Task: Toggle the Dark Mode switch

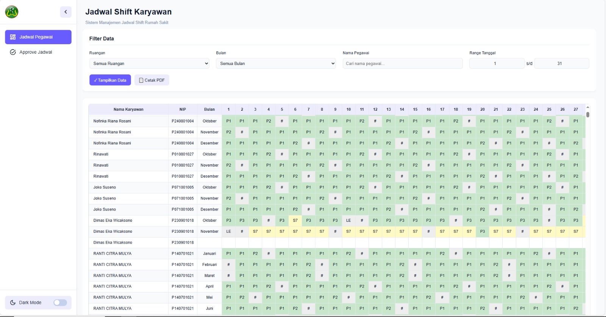Action: tap(60, 303)
